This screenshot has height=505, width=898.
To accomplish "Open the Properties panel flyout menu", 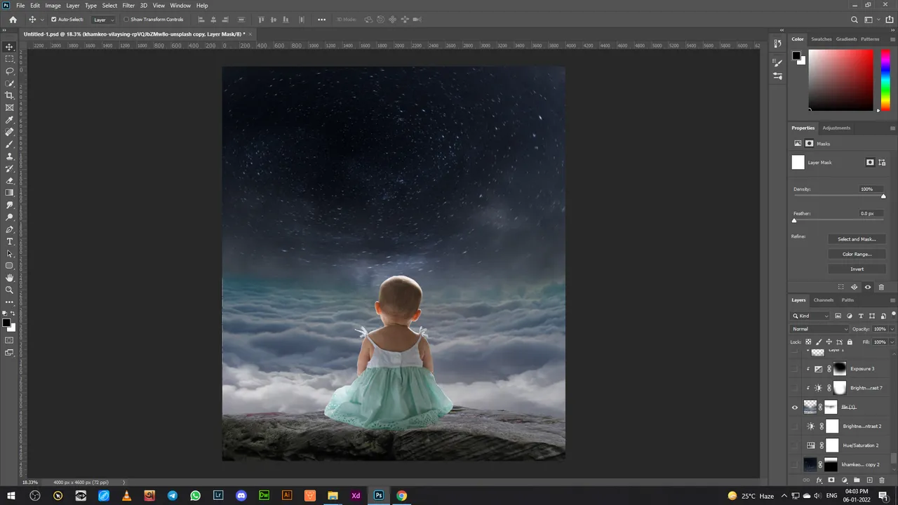I will click(892, 128).
